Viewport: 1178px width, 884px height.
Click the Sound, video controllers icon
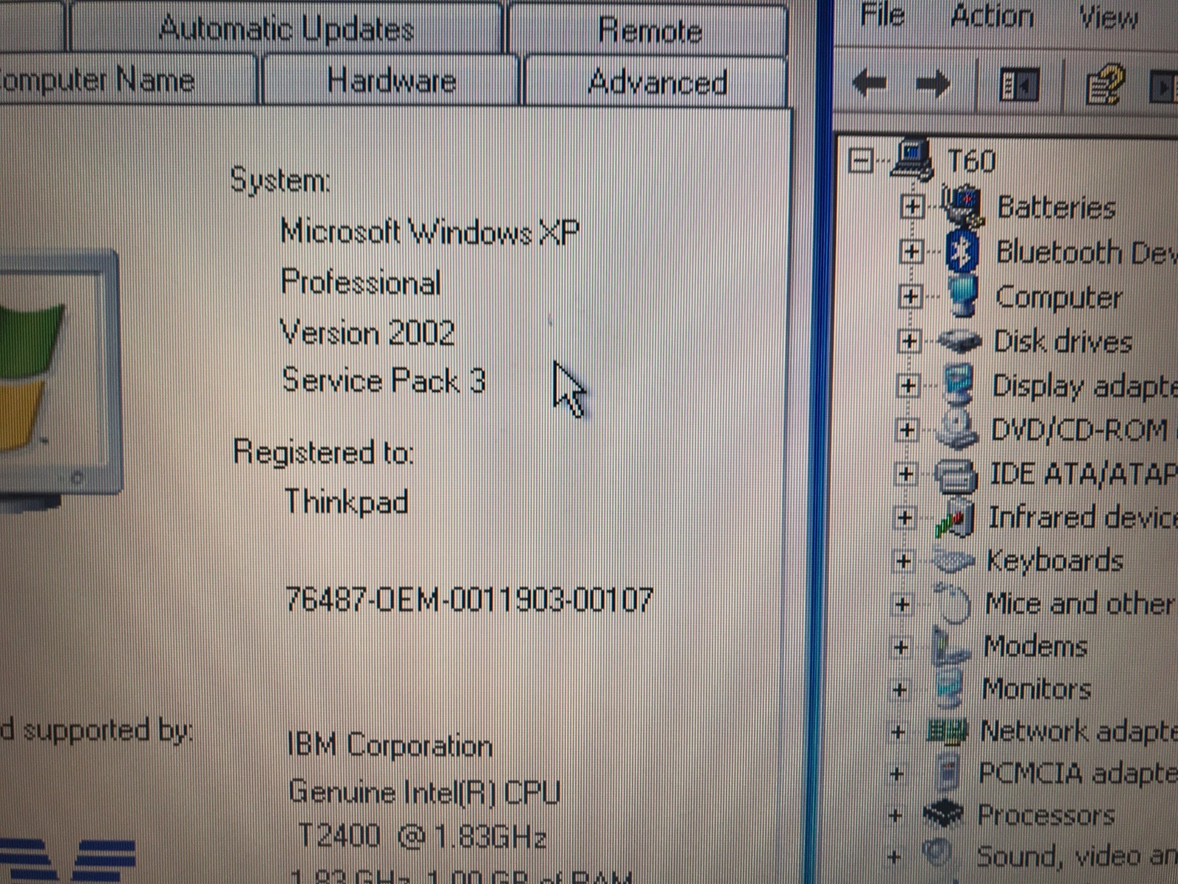tap(939, 855)
